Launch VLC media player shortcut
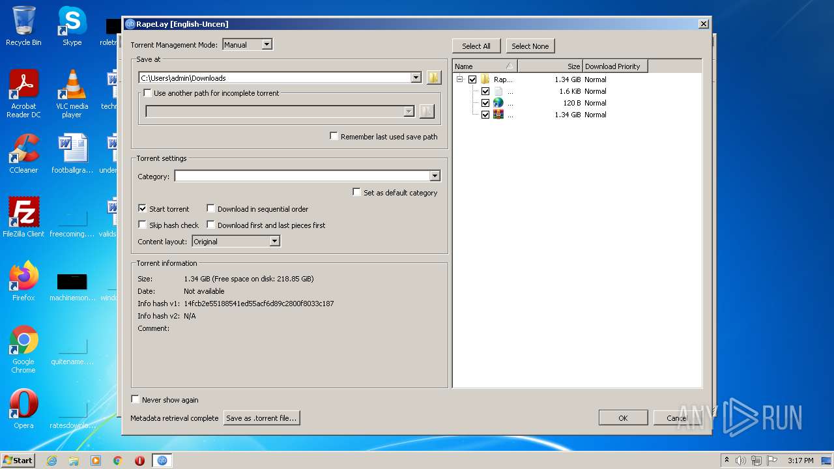Screen dimensions: 834x469 click(x=72, y=94)
